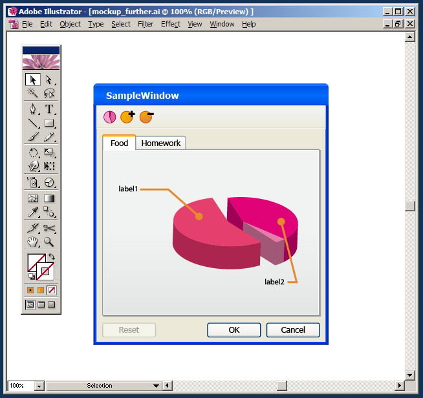Open the zoom level dropdown
Viewport: 423px width, 398px height.
[39, 386]
